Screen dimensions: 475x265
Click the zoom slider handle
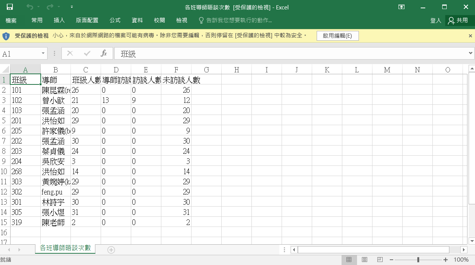pyautogui.click(x=418, y=260)
